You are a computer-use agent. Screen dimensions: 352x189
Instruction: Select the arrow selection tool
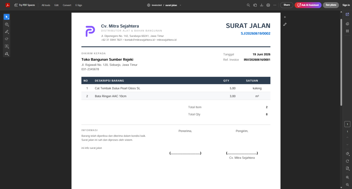pos(7,17)
